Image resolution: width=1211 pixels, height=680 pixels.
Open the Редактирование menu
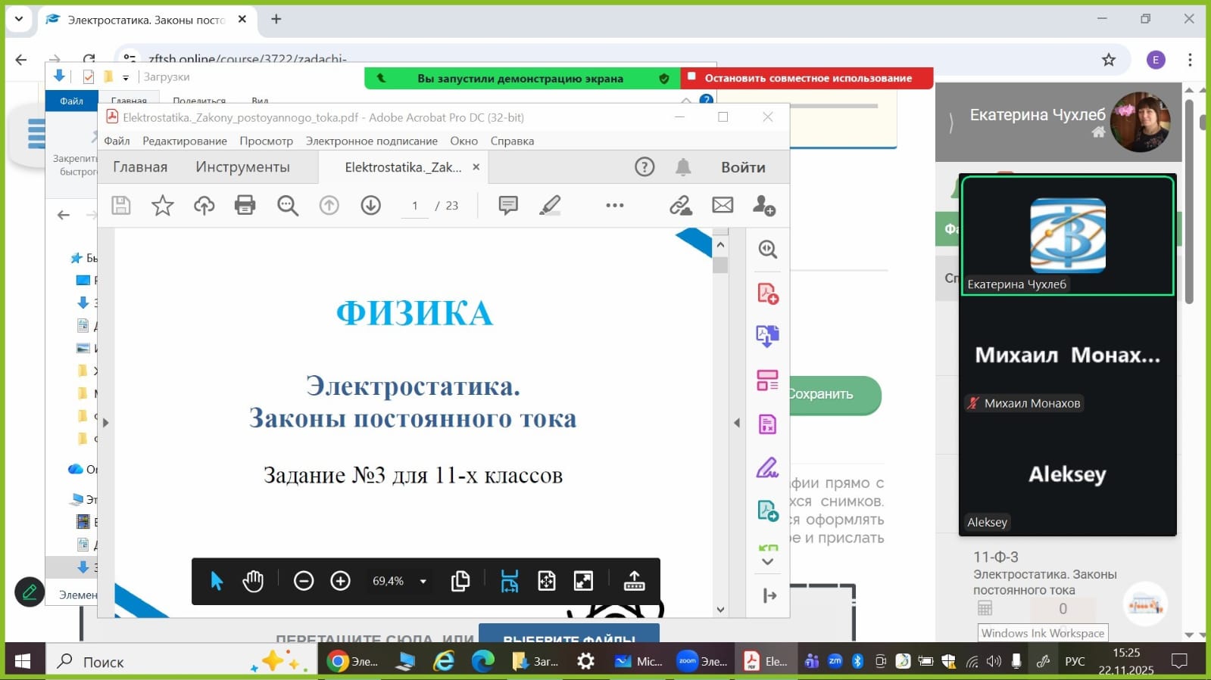[185, 141]
